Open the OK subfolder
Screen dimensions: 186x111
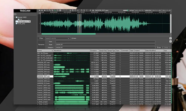click(20, 19)
